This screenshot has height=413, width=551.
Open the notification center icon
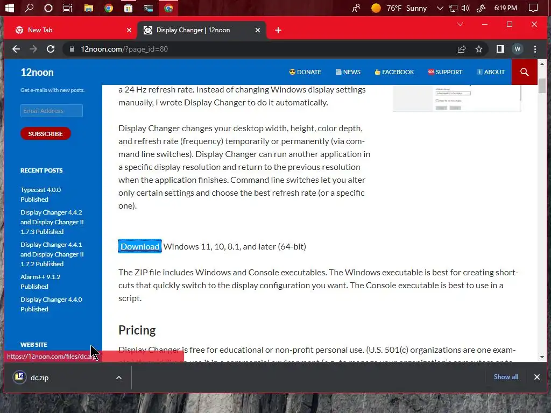(533, 8)
